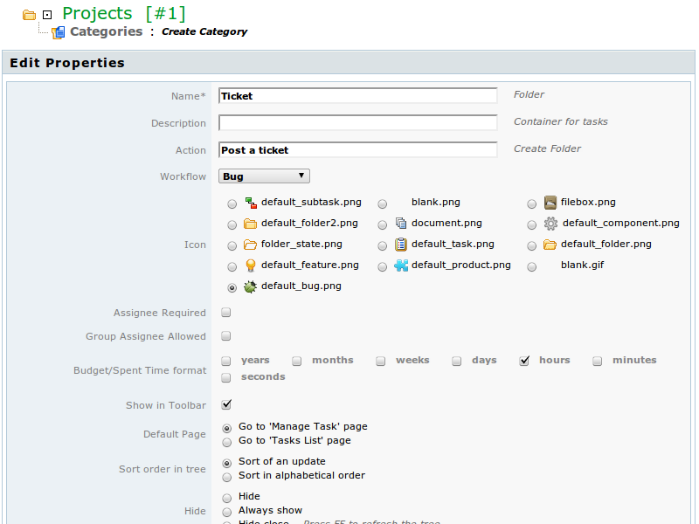The image size is (699, 524).
Task: Choose the default_product.png puzzle icon
Action: coord(401,265)
